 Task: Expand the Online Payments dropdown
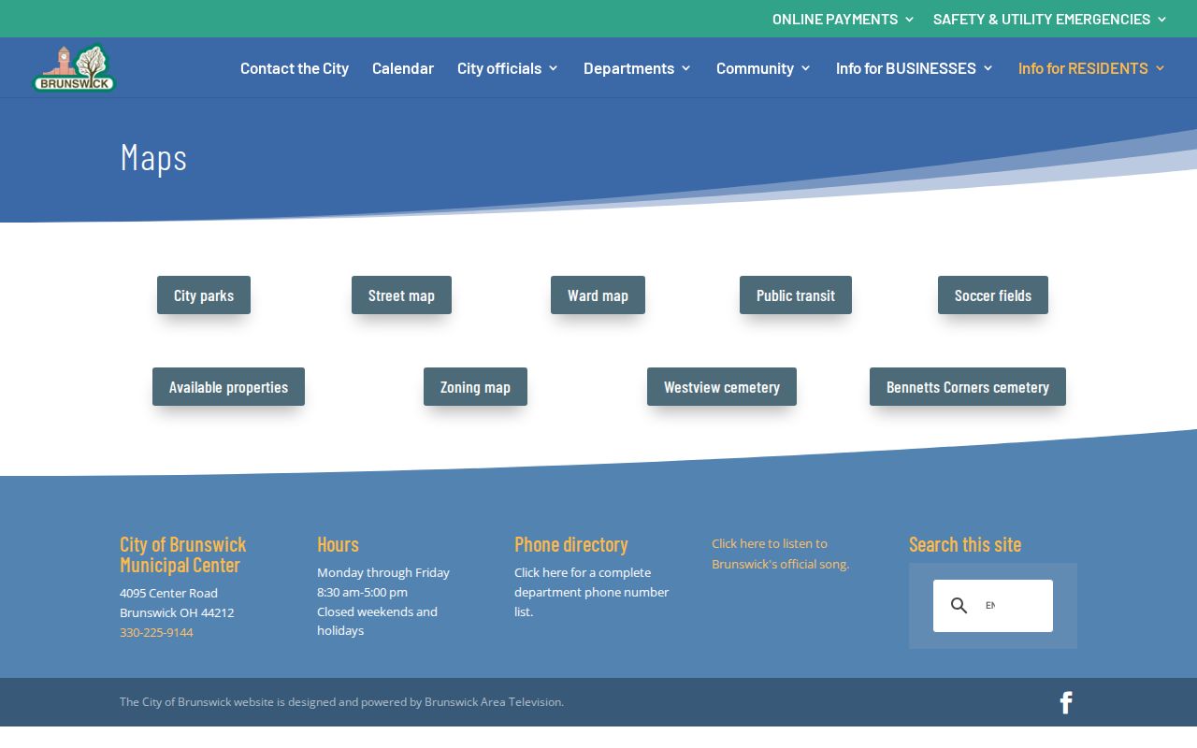pyautogui.click(x=844, y=19)
